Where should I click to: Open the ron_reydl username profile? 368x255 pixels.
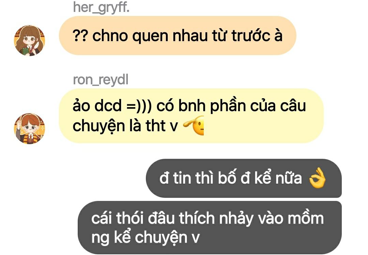coord(101,80)
